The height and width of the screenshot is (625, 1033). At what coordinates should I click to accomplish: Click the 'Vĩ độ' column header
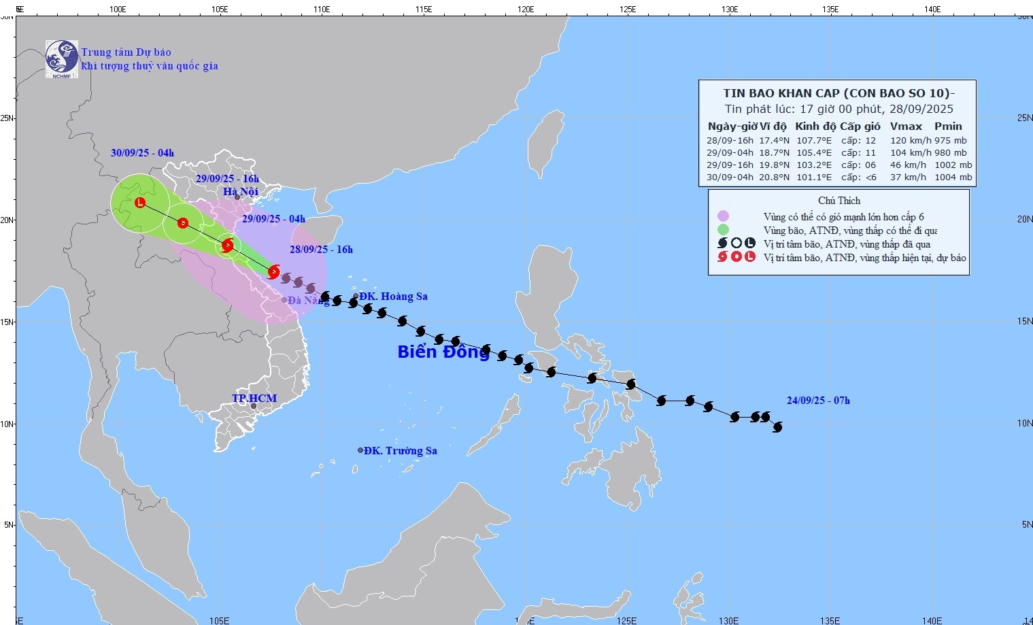tap(773, 126)
